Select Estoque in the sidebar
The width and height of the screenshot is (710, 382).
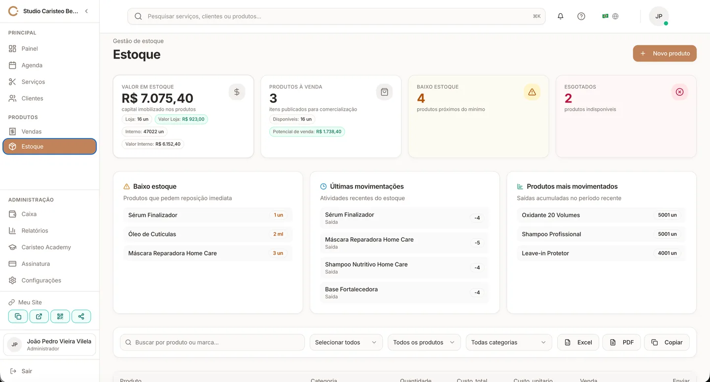50,147
